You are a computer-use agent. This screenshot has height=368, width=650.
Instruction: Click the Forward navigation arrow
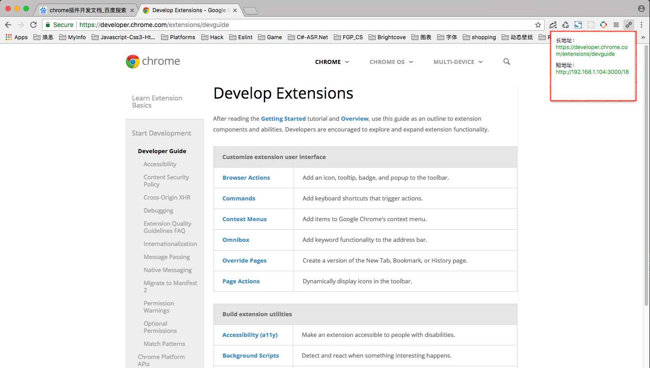[21, 25]
